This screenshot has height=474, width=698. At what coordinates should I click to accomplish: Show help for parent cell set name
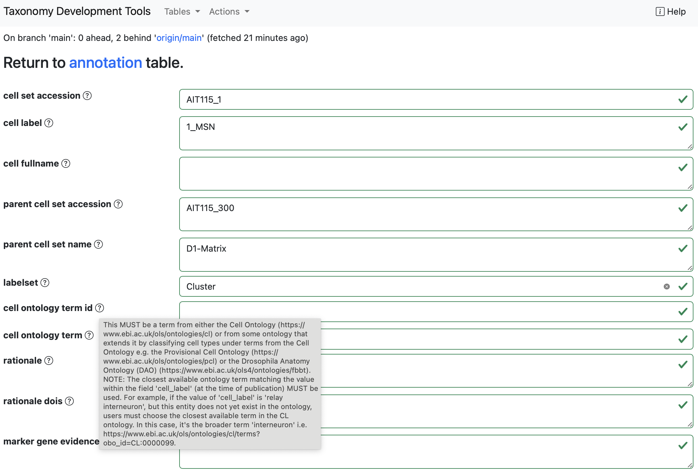98,244
